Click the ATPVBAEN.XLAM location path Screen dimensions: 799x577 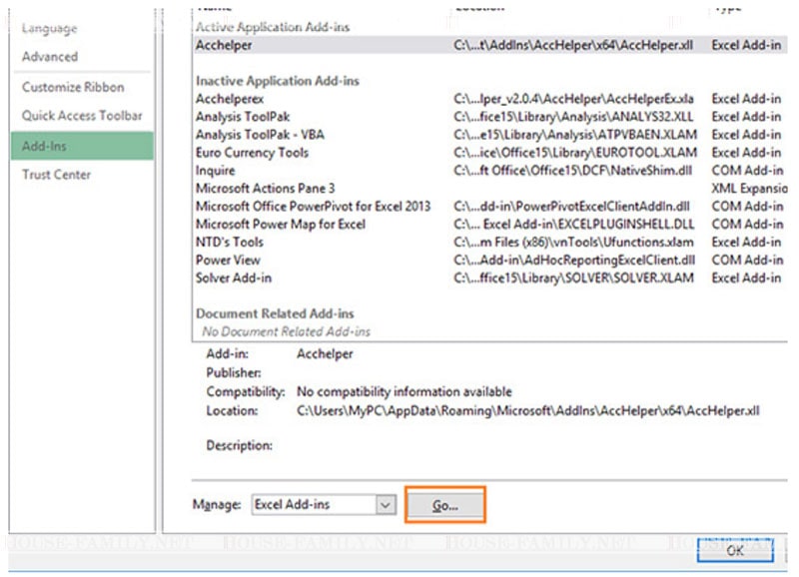(x=575, y=135)
